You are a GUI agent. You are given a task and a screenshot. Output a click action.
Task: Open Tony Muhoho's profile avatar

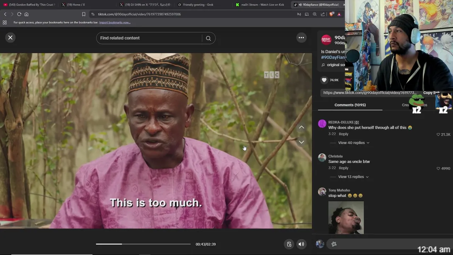[x=322, y=192]
